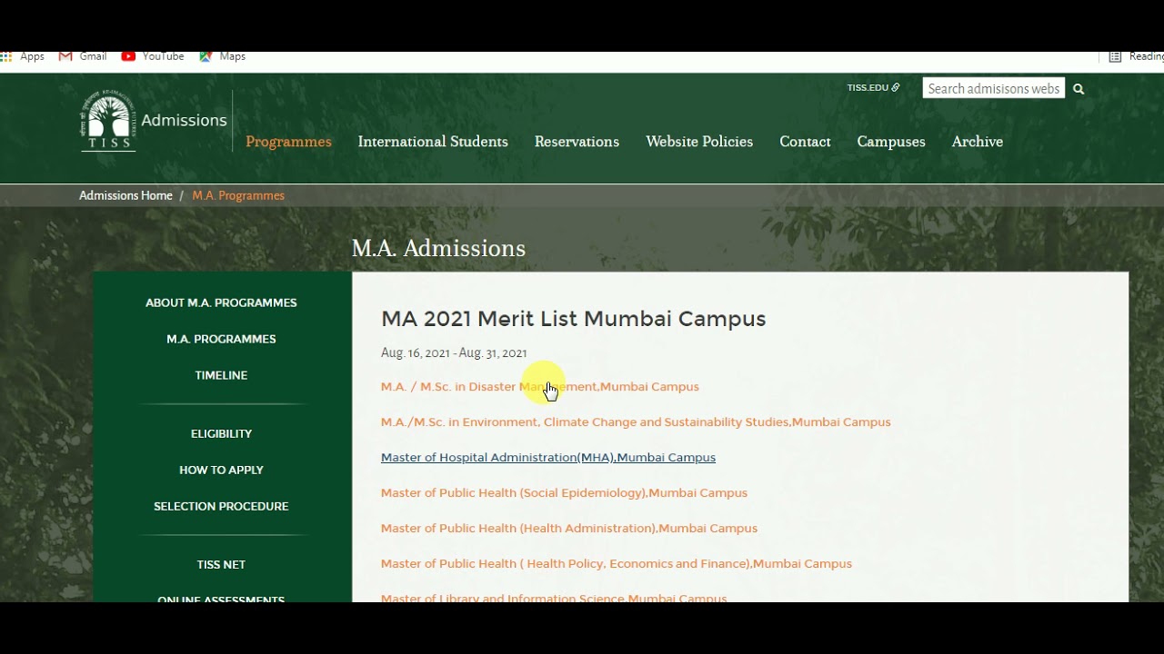Open Public Health (Social Epidemiology) link
This screenshot has width=1164, height=654.
[564, 493]
